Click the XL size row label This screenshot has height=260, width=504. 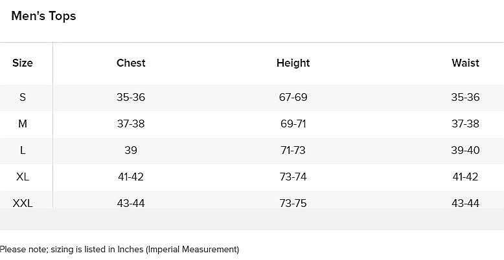(23, 177)
